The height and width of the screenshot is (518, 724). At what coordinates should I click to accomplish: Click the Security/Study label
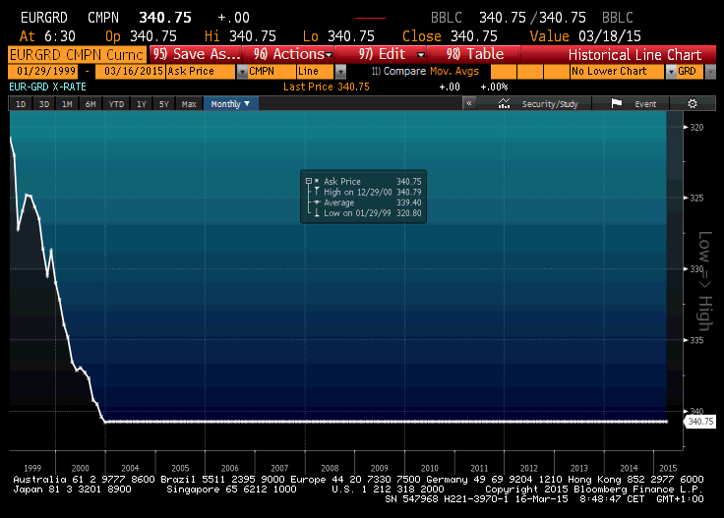[550, 104]
